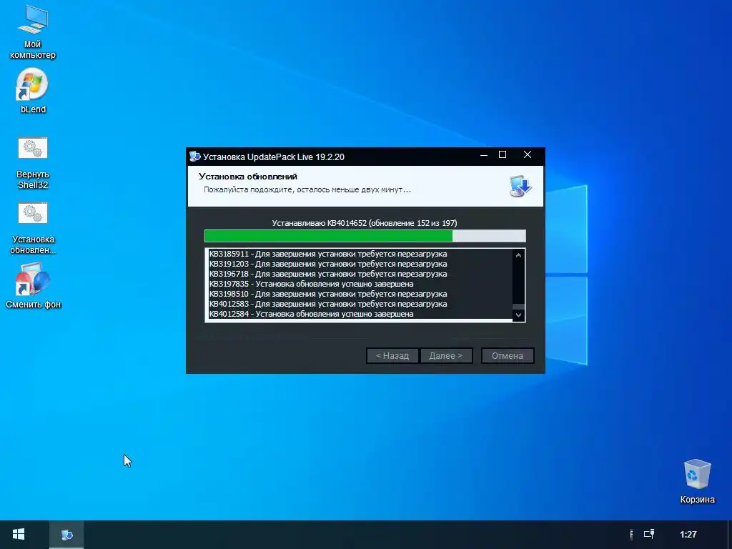Screen dimensions: 732x549
Task: Click the UpdatePack taskbar button
Action: (66, 535)
